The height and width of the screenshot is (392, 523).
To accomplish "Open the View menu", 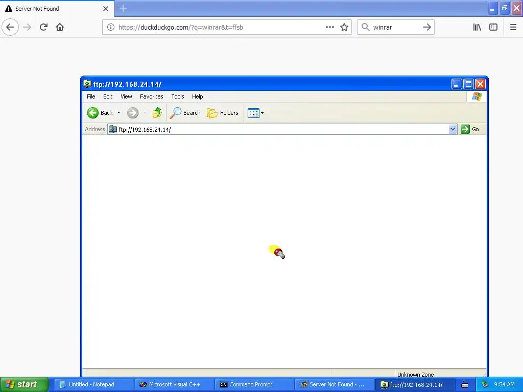I will 127,96.
